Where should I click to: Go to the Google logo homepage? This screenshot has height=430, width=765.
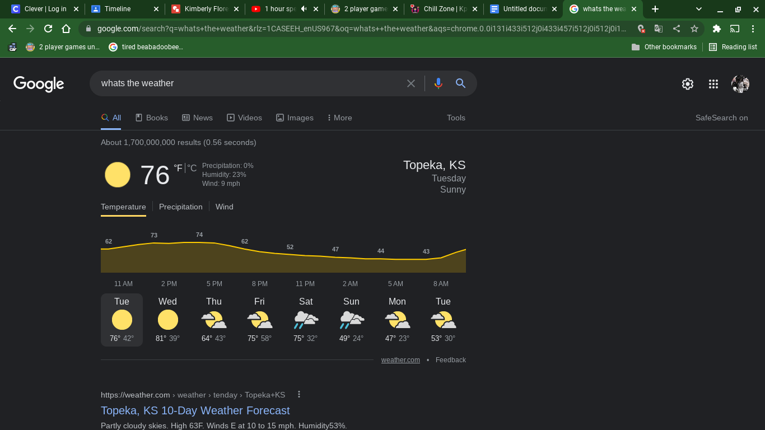point(39,84)
